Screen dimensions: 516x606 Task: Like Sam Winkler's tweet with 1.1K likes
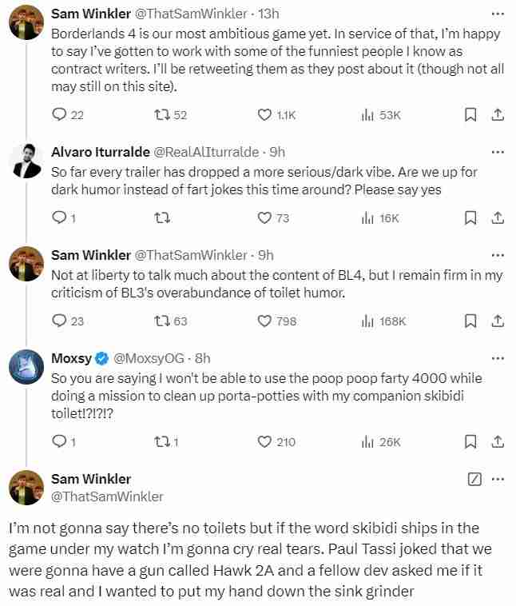pos(265,115)
